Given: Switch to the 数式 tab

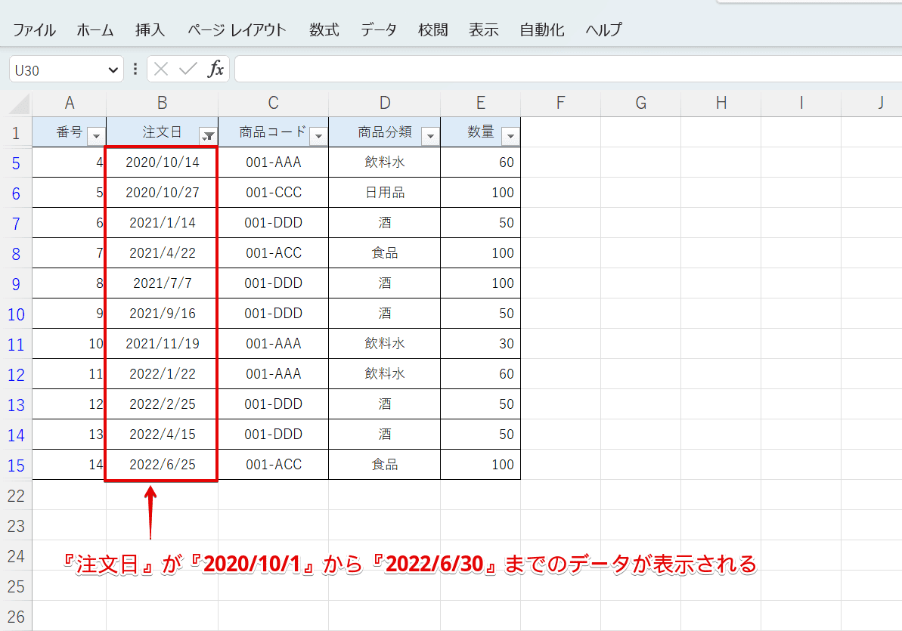Looking at the screenshot, I should click(x=324, y=30).
